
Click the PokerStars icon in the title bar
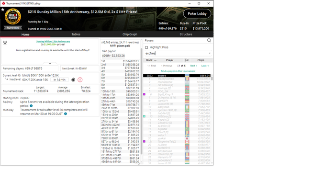click(3, 3)
